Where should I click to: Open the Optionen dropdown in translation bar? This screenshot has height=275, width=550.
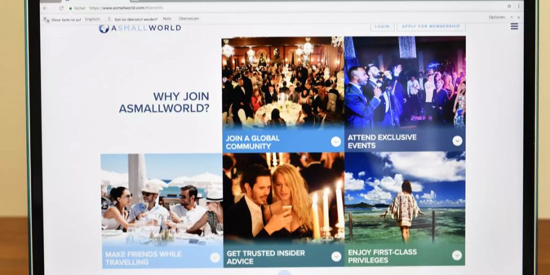pyautogui.click(x=501, y=17)
